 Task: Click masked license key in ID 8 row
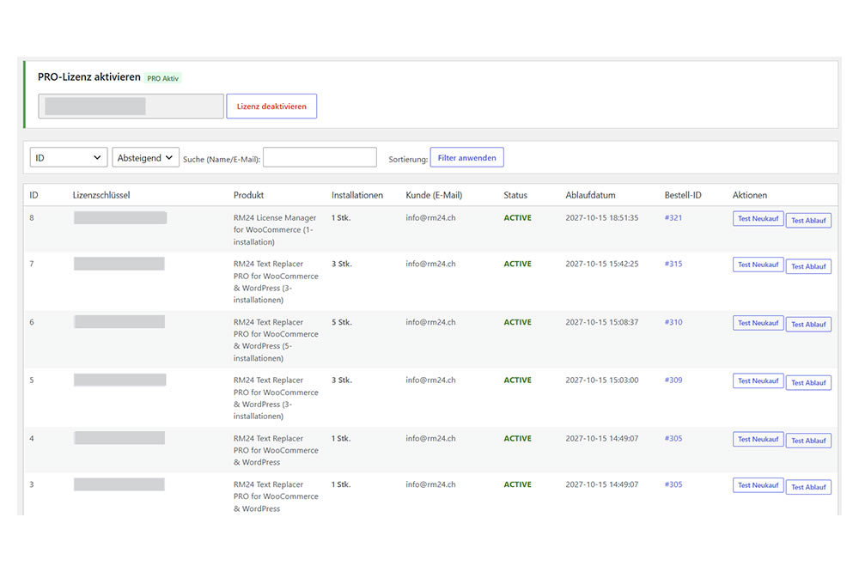120,217
